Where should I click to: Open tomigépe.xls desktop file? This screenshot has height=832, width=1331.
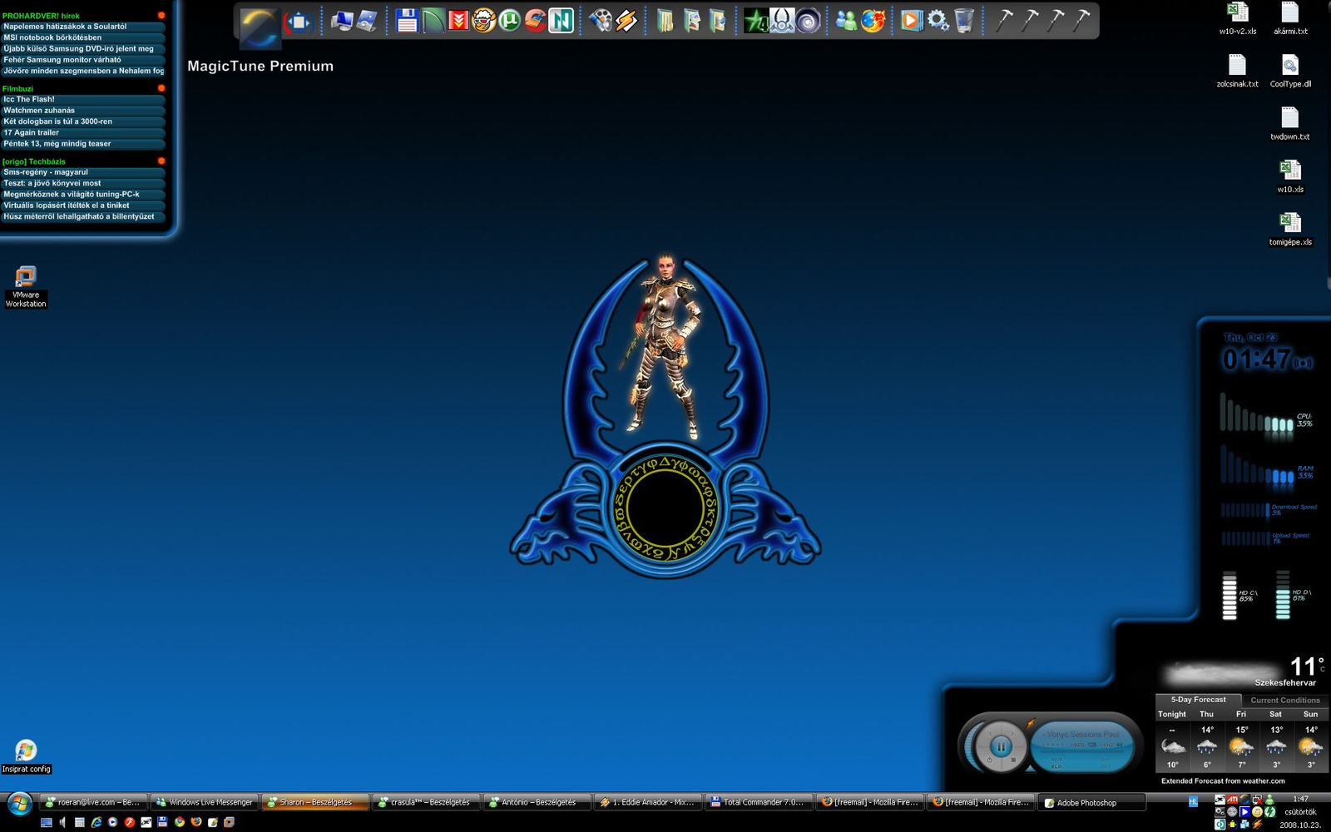pyautogui.click(x=1290, y=229)
